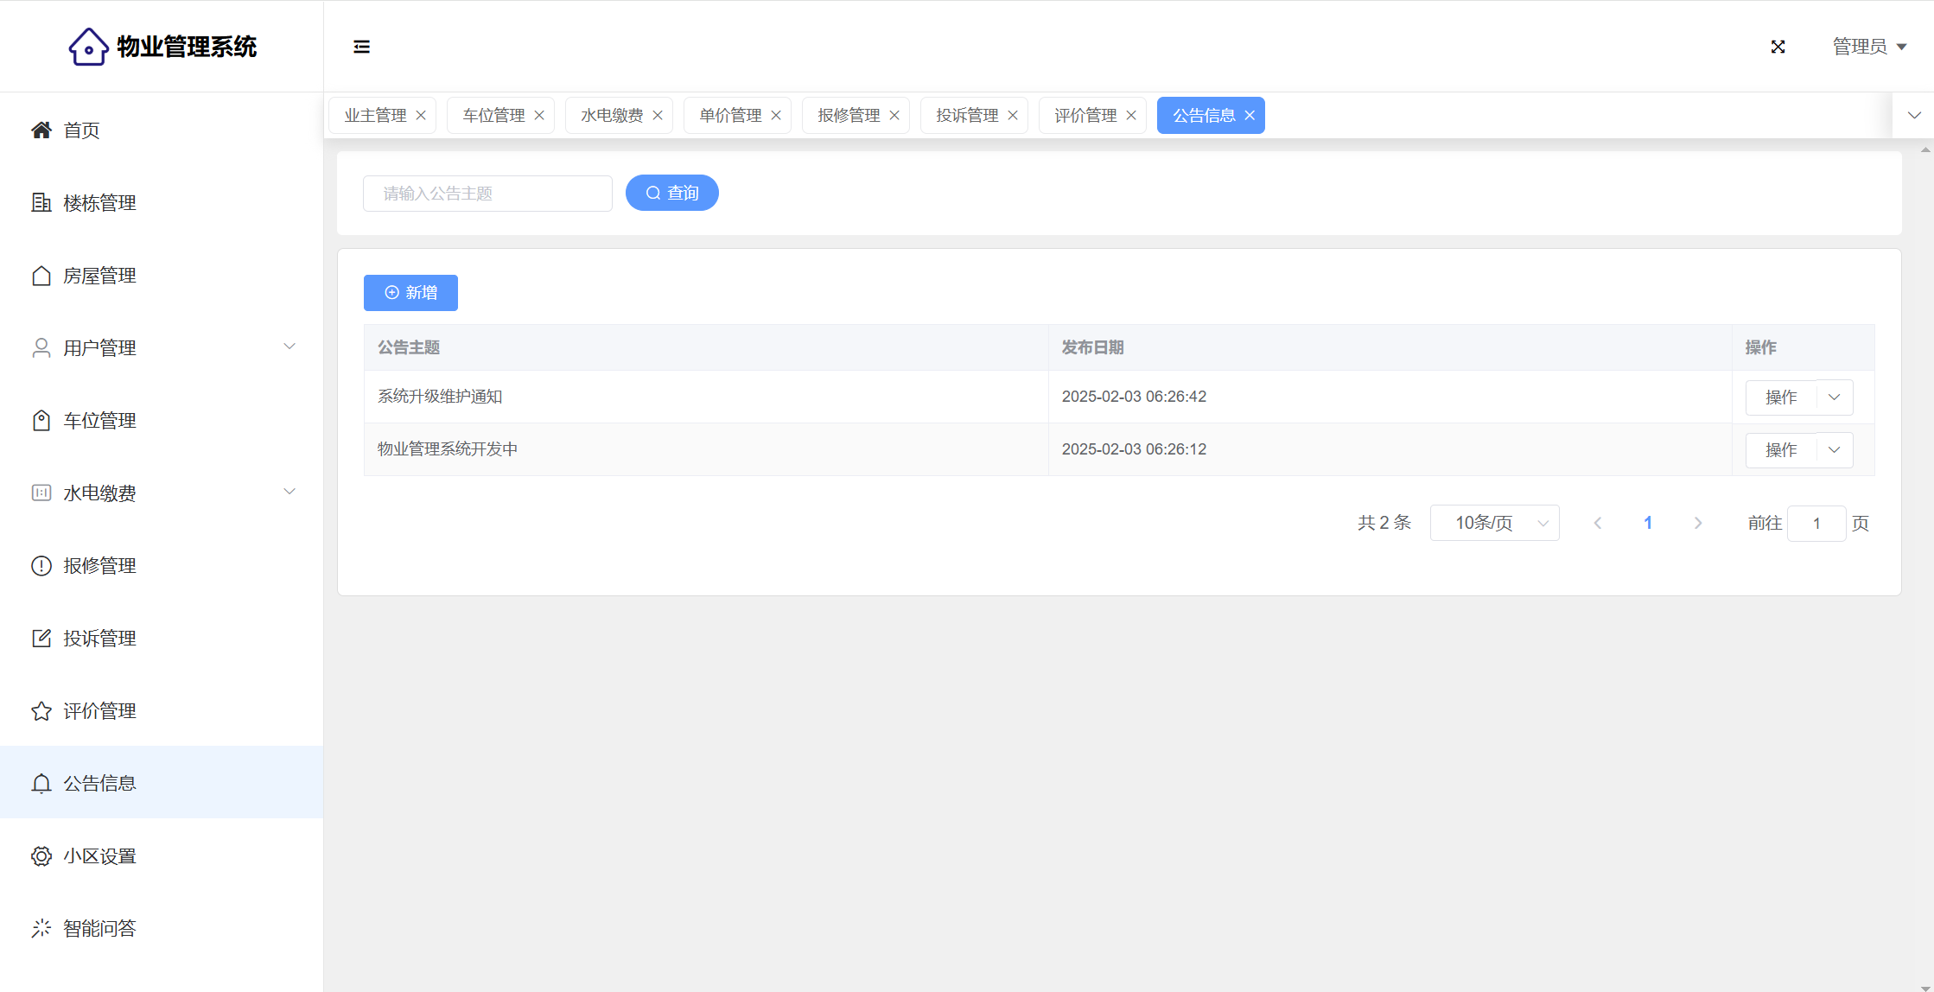
Task: Toggle fullscreen mode icon
Action: (x=1778, y=47)
